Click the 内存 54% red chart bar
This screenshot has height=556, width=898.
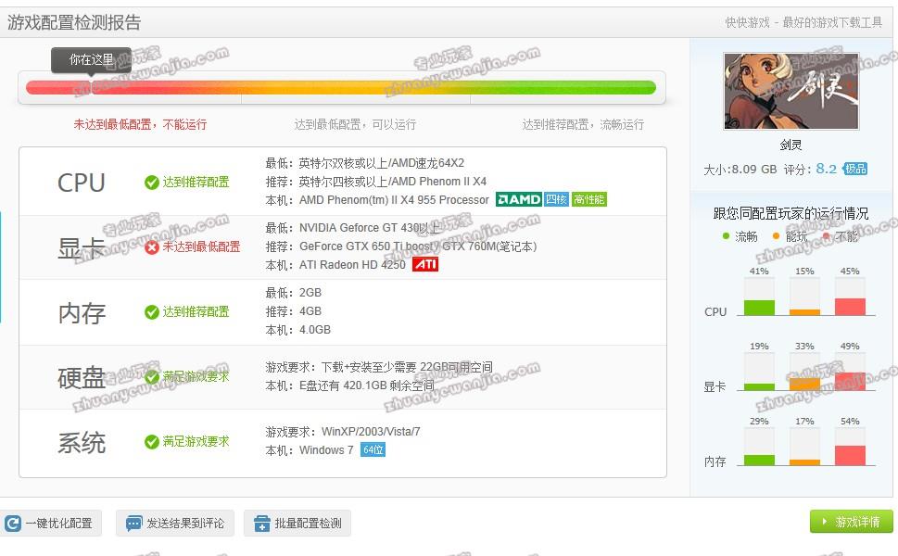[x=850, y=455]
